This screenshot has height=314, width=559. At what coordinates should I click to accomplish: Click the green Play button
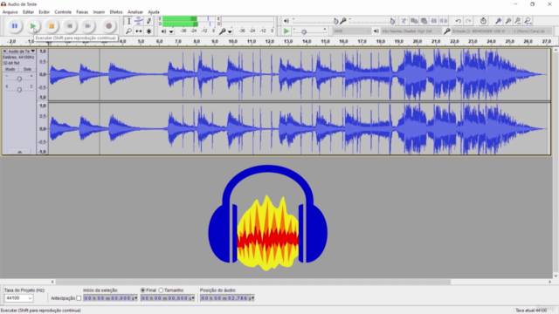point(33,26)
